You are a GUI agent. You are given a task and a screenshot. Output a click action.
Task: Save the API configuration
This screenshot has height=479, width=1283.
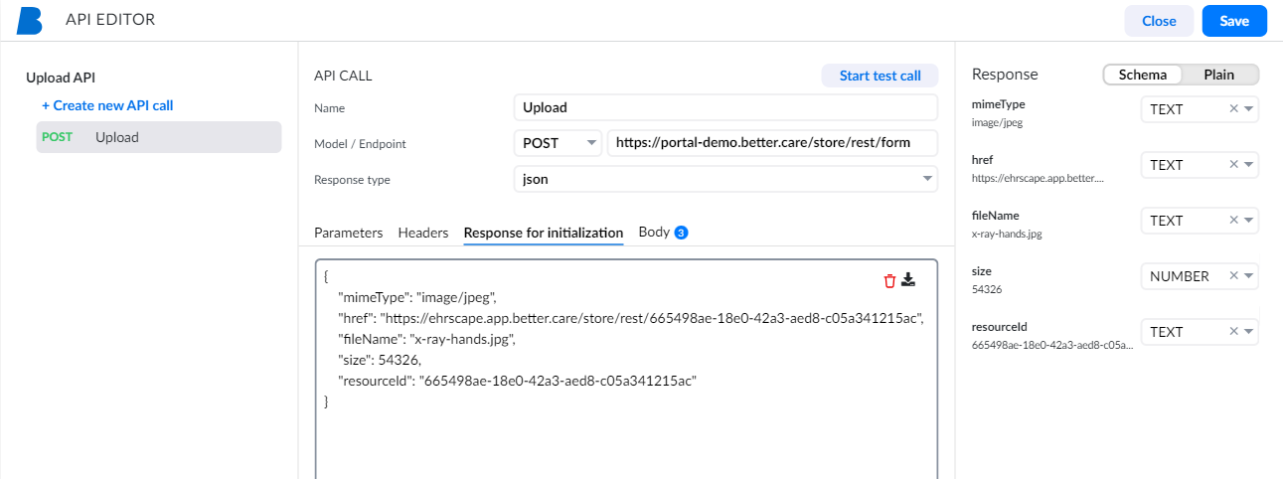point(1234,21)
